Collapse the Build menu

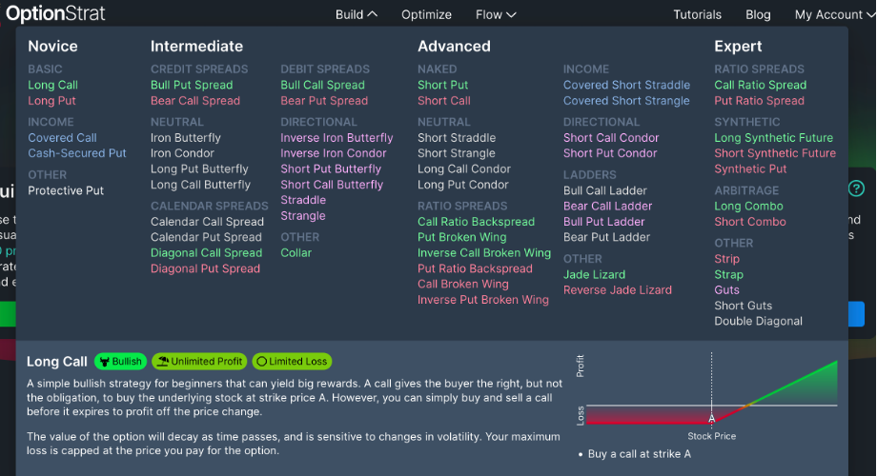click(x=357, y=14)
